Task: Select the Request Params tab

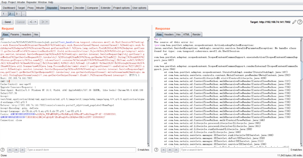Action: pos(15,35)
